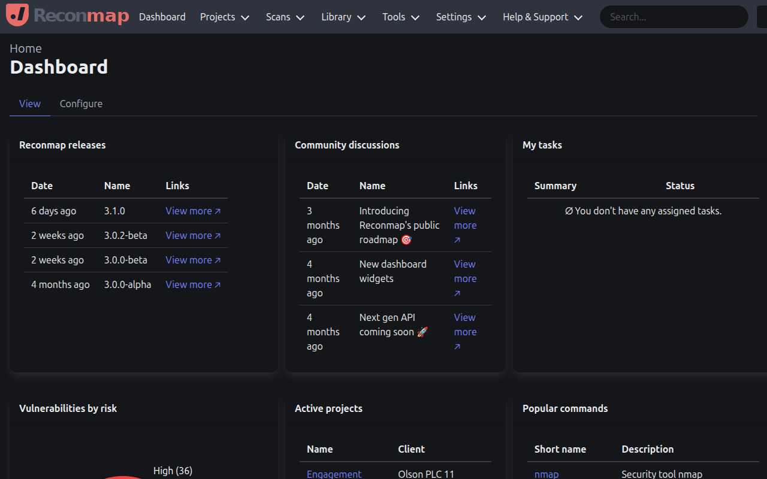Expand the Projects dropdown menu
This screenshot has height=479, width=767.
[x=225, y=17]
